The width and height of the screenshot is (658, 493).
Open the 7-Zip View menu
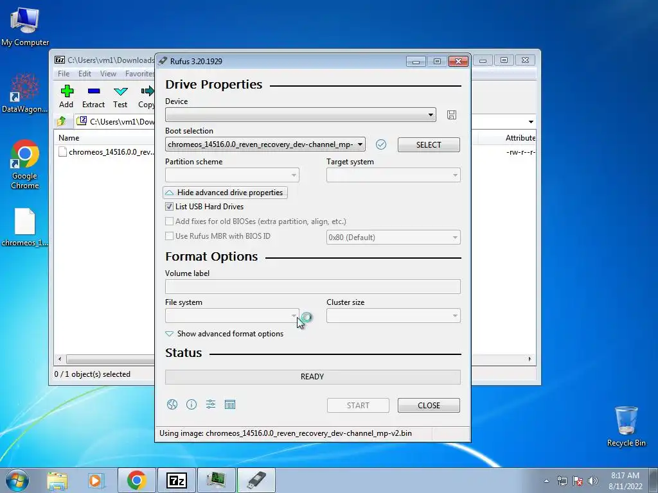click(x=108, y=74)
